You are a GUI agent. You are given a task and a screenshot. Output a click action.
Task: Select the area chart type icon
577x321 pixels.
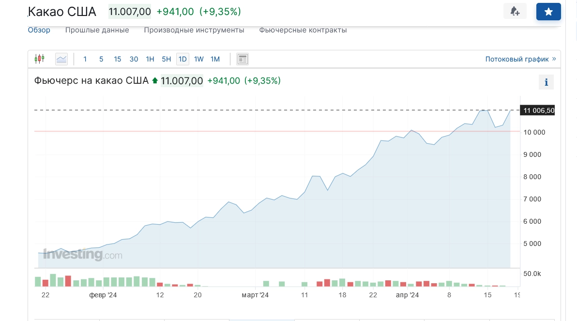[61, 59]
